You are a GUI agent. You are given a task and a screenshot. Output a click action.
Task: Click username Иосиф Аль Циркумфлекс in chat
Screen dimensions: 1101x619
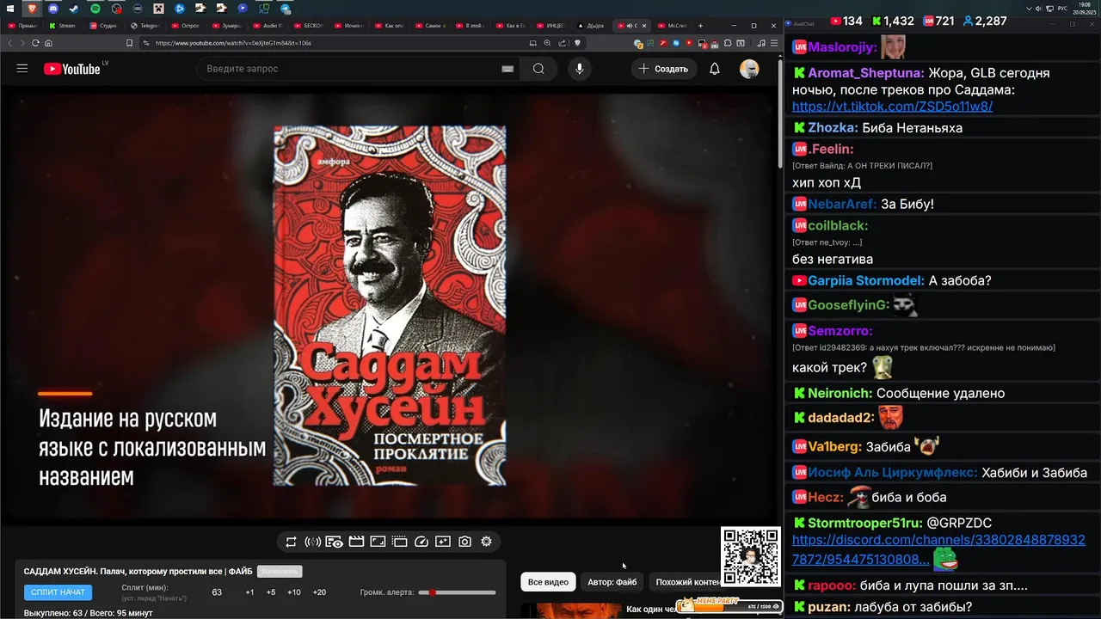click(x=893, y=473)
